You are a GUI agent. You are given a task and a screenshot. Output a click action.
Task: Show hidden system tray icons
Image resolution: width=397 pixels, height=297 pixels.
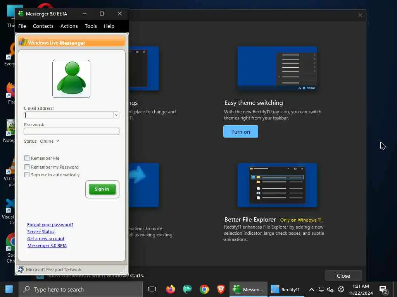[312, 289]
